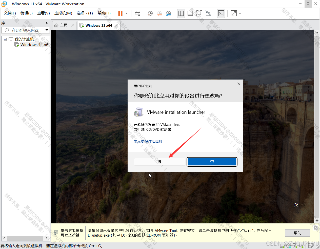Toggle the thumbnail bar view

point(190,13)
